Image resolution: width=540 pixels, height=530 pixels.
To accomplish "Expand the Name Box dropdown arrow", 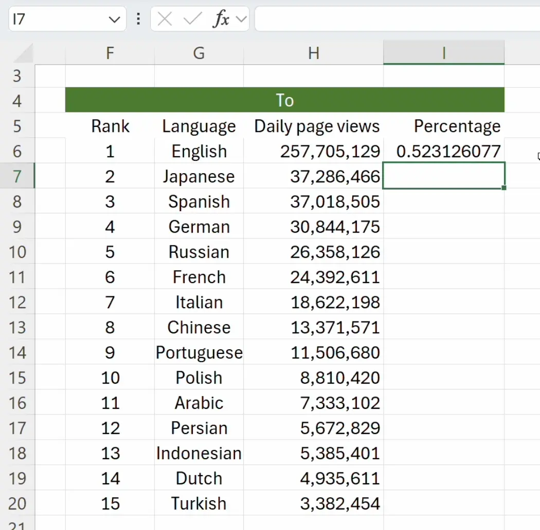I will (x=114, y=20).
